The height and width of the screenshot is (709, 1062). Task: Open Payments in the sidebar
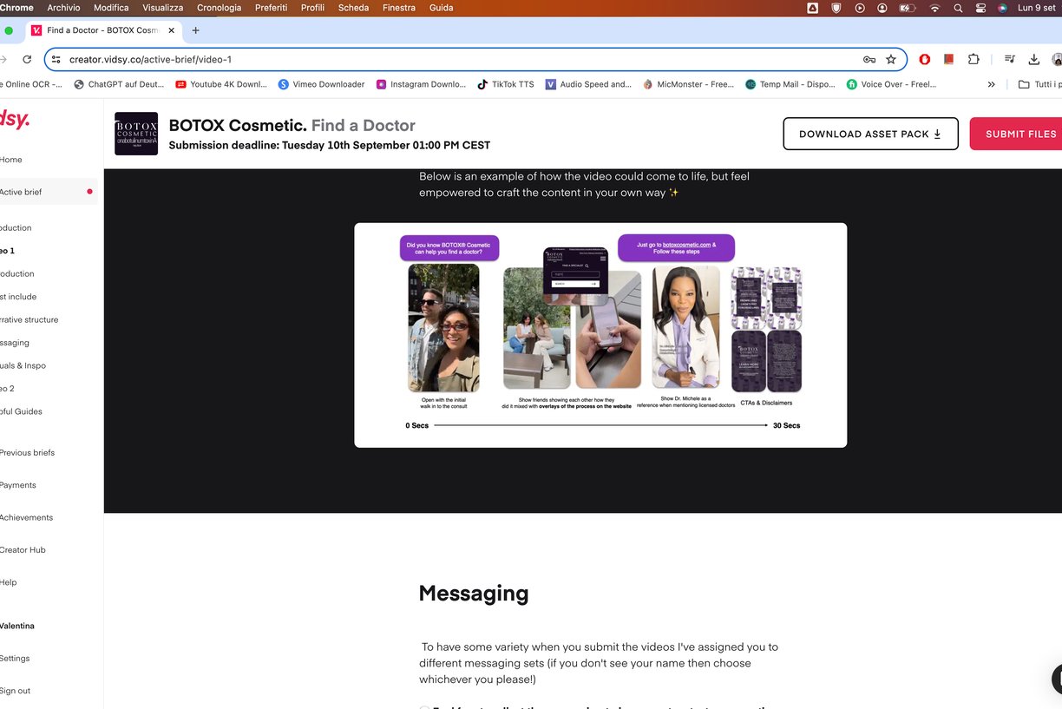pos(18,485)
